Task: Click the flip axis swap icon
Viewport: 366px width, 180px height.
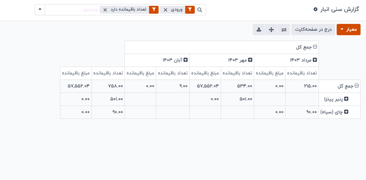Action: (284, 30)
